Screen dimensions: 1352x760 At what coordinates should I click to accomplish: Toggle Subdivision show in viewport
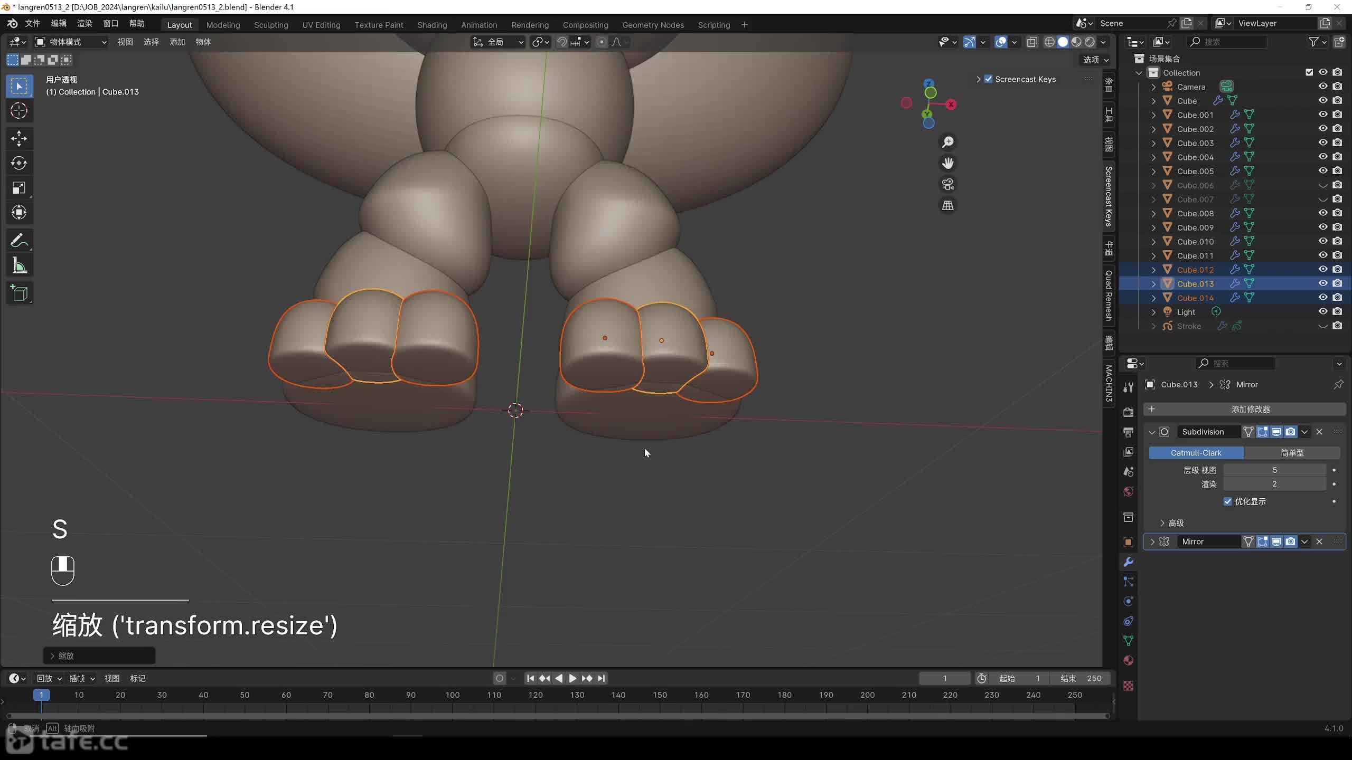pos(1276,432)
